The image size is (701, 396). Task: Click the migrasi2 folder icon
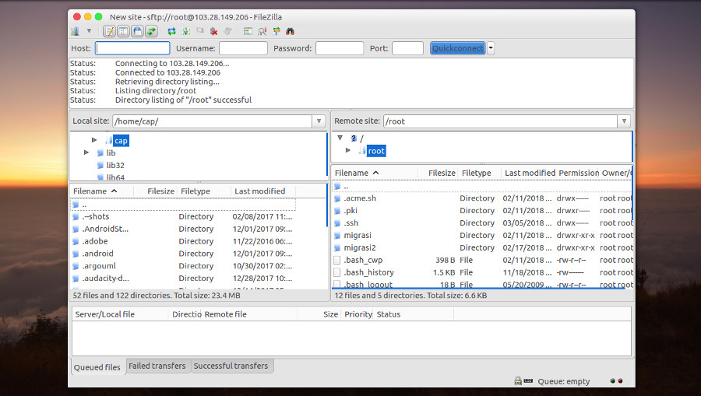click(337, 247)
